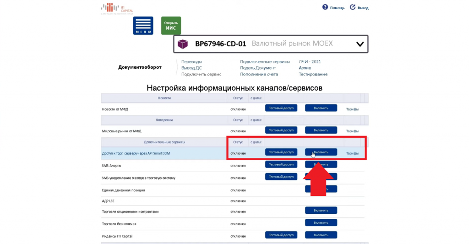Click Тестовый доступ for API SmartCOM
The image size is (469, 244).
tap(281, 152)
